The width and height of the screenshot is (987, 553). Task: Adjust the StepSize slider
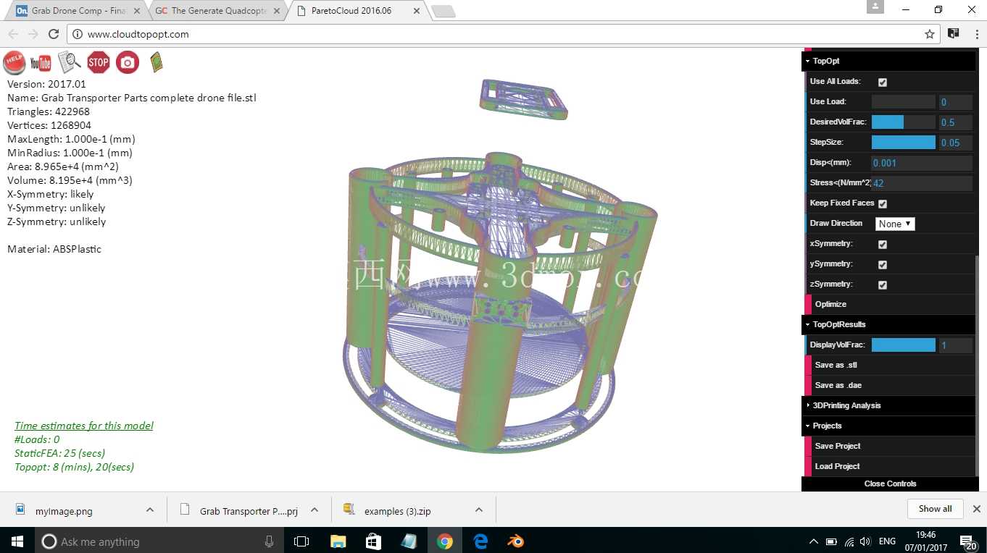tap(903, 143)
